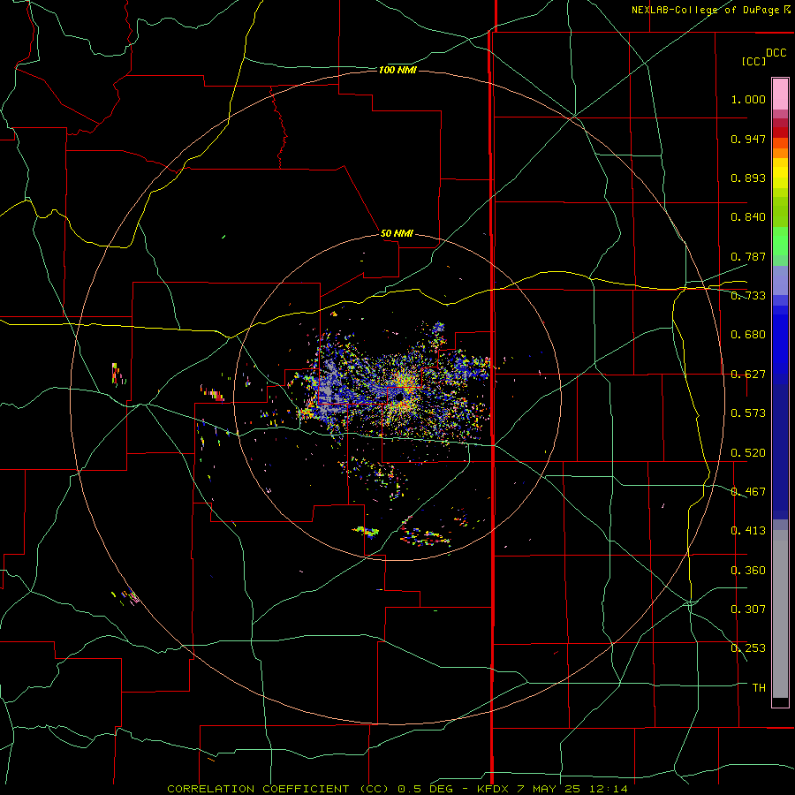
Task: Click the 0.627 scale value
Action: (x=748, y=375)
